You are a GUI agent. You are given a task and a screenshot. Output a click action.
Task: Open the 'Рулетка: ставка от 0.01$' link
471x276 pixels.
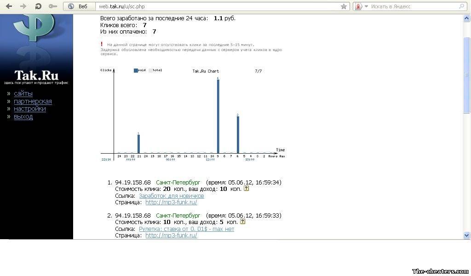(186, 229)
